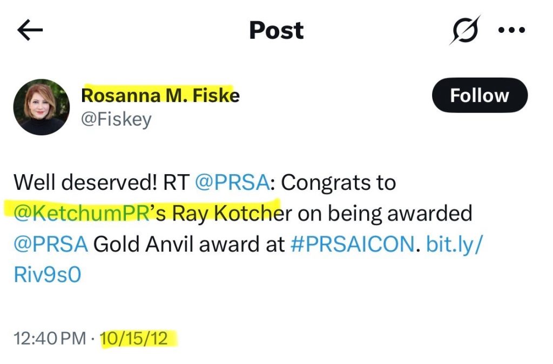Open the Rosanna M. Fiske display name
Viewport: 553px width, 364px height.
(x=160, y=95)
